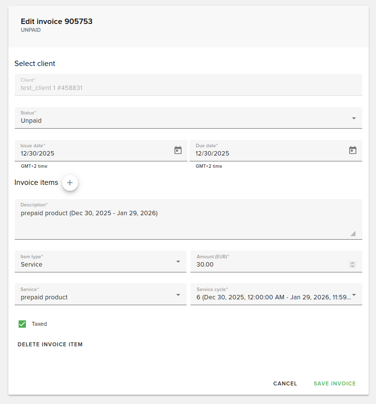The image size is (376, 404).
Task: Toggle the Taxed checkbox off
Action: (x=22, y=324)
